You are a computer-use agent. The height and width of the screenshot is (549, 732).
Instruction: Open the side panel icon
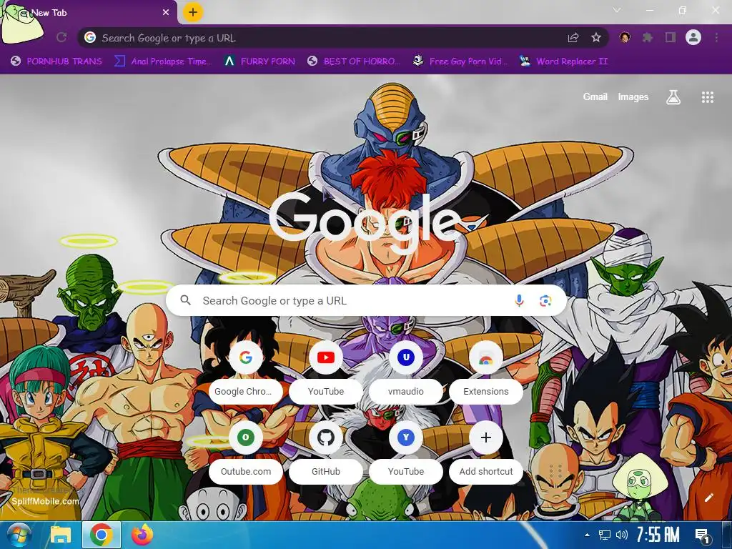click(671, 37)
